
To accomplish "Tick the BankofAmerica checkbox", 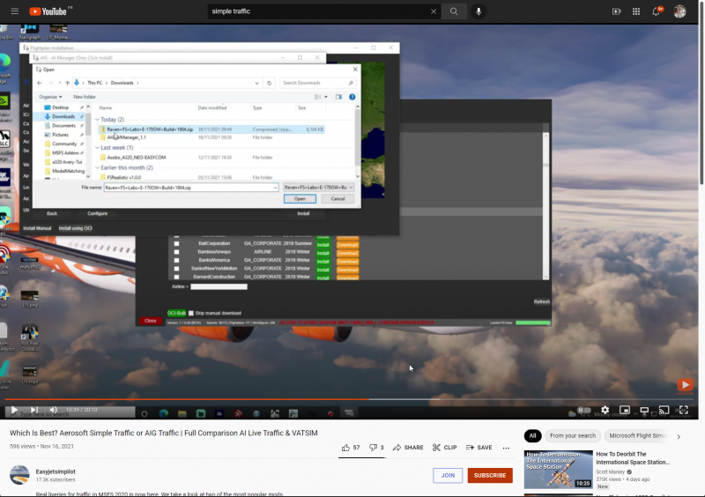I will coord(176,261).
